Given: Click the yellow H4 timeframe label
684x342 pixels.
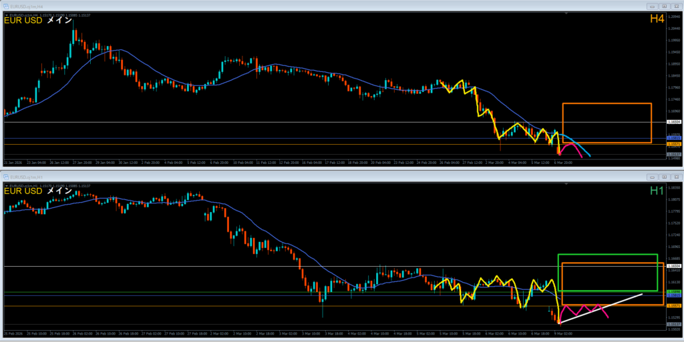Looking at the screenshot, I should click(658, 20).
